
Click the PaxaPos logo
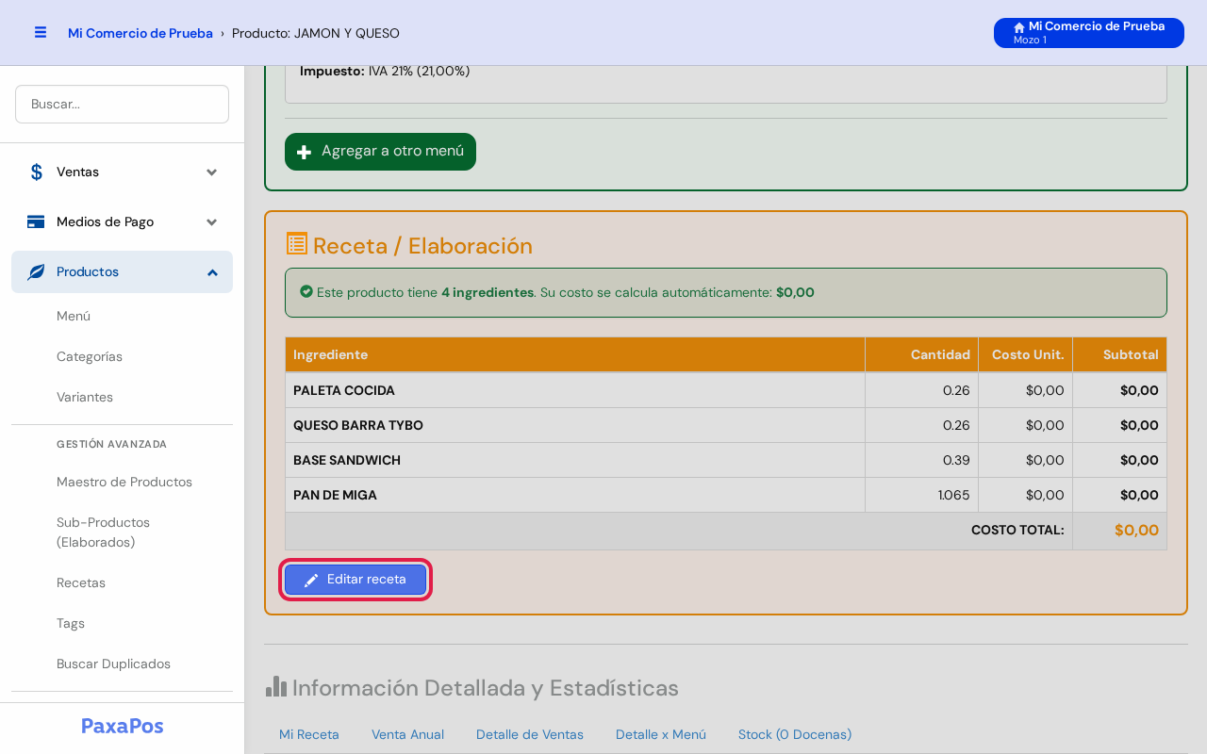tap(123, 726)
